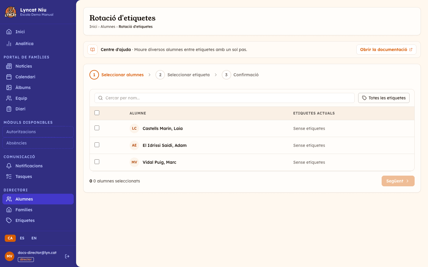
Task: Click docs-director@lyn.cat email text
Action: pyautogui.click(x=37, y=253)
